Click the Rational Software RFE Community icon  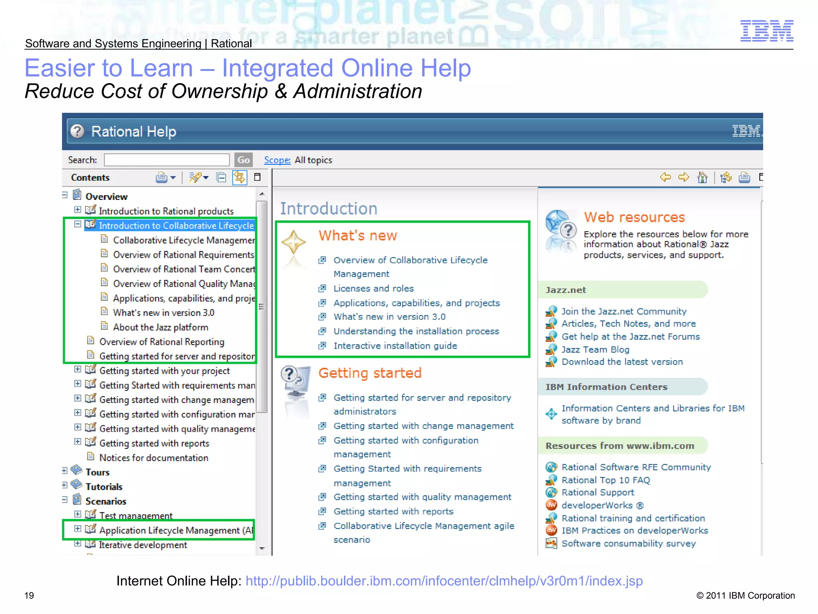coord(551,467)
